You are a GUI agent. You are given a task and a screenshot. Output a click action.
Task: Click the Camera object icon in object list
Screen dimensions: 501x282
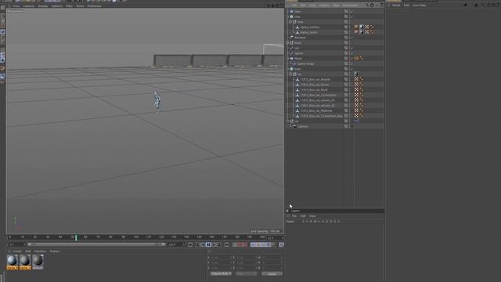(294, 126)
